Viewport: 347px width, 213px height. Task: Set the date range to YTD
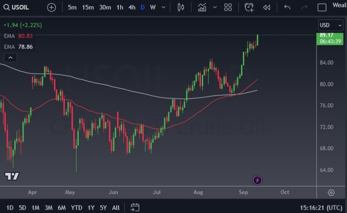pyautogui.click(x=76, y=207)
